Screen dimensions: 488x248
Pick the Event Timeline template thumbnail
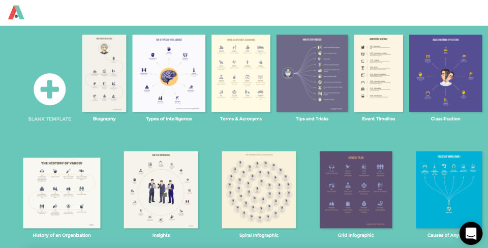point(378,73)
